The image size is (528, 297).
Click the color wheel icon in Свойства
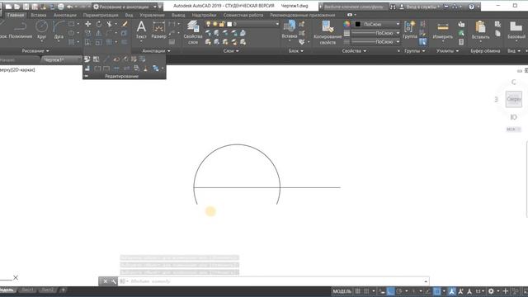[346, 24]
